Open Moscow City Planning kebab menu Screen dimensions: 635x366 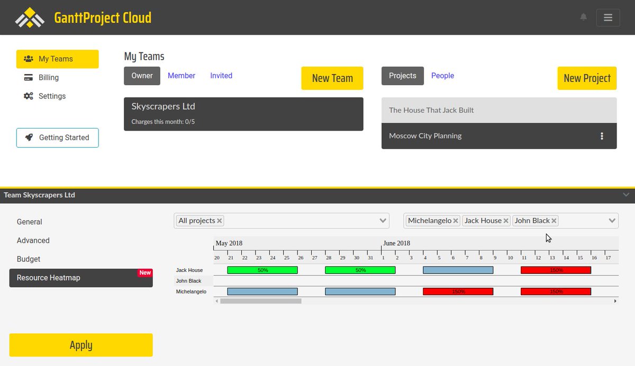pyautogui.click(x=602, y=136)
